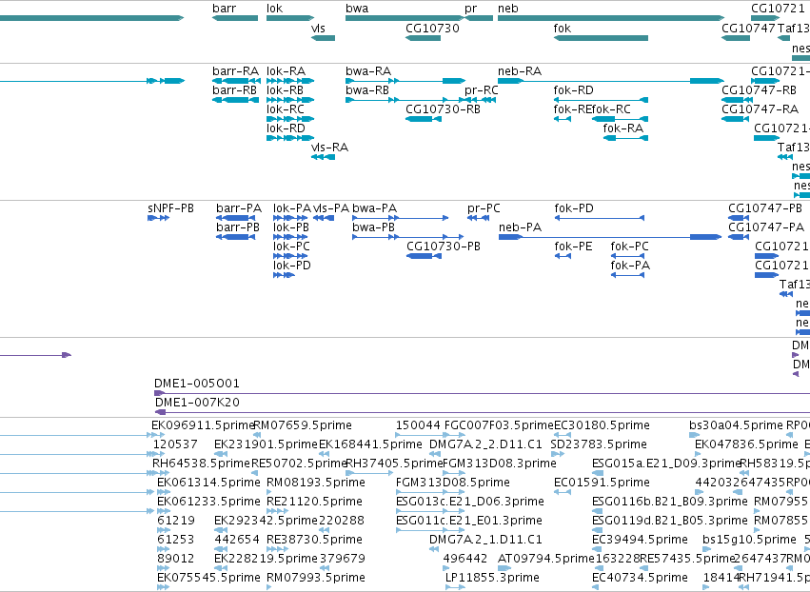The height and width of the screenshot is (592, 810).
Task: Open the DMG7A.2_2.D11.C1 EST label
Action: (x=486, y=444)
